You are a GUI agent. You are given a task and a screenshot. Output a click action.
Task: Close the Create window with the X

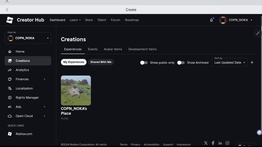pos(7,1)
